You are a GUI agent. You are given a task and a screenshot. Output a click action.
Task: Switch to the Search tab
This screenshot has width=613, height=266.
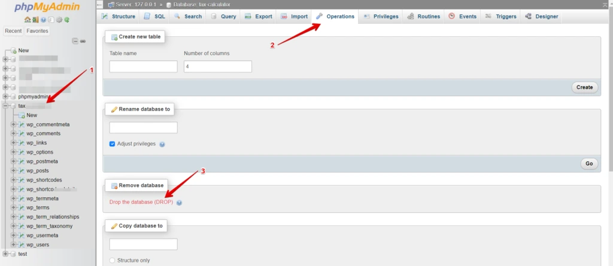[x=188, y=16]
